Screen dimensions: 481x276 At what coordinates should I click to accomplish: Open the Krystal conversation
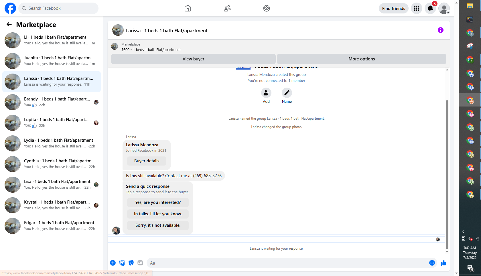(52, 205)
